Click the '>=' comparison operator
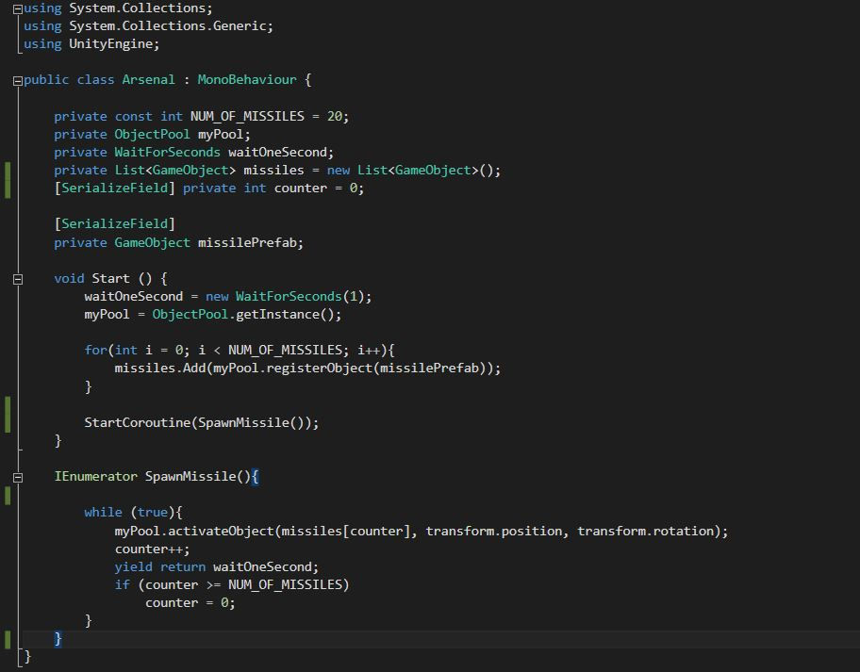 click(x=213, y=585)
